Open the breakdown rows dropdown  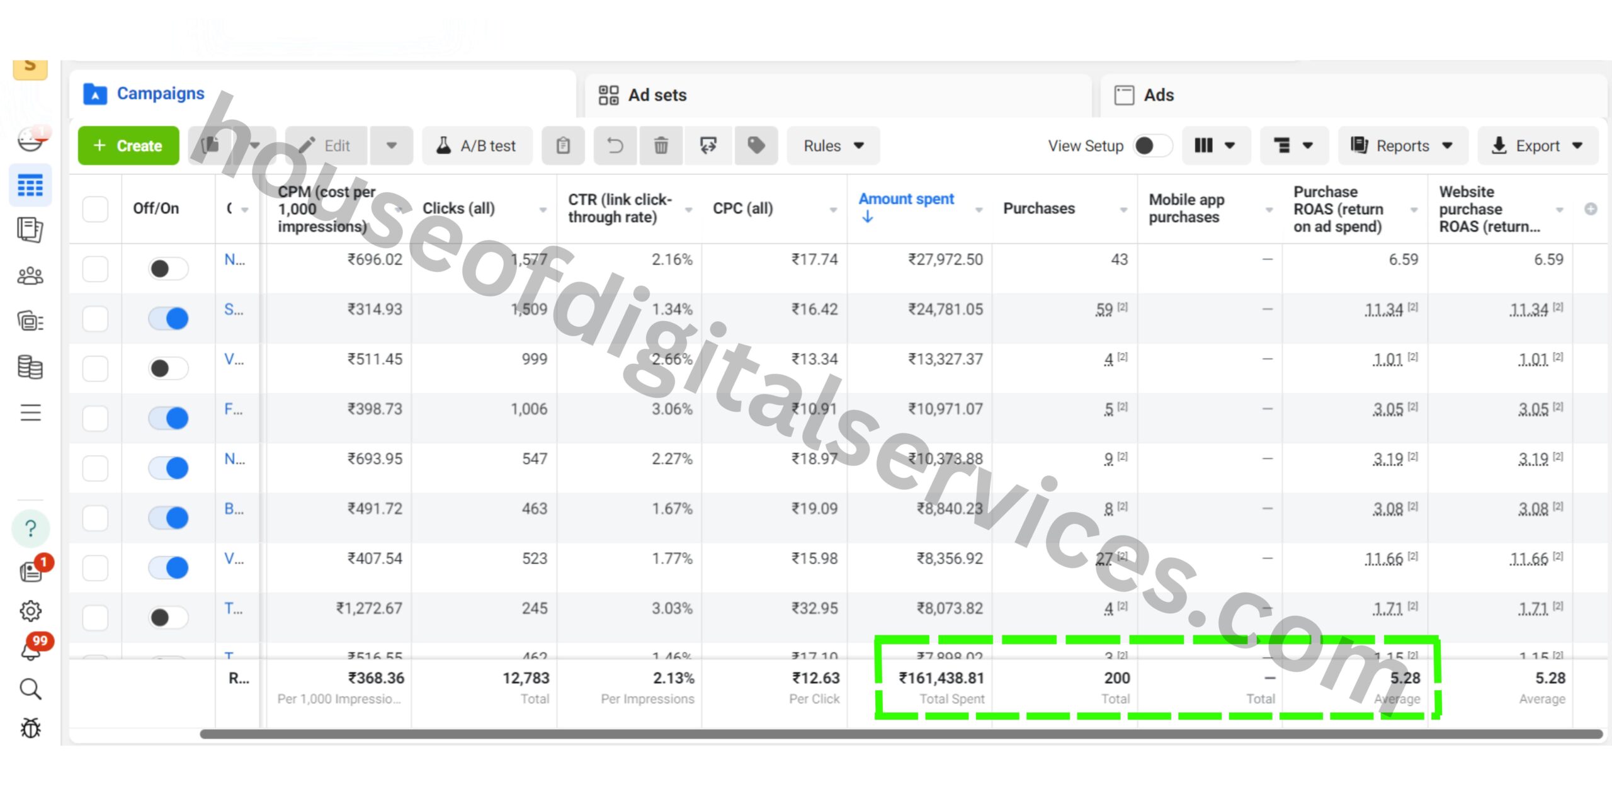[x=1294, y=145]
